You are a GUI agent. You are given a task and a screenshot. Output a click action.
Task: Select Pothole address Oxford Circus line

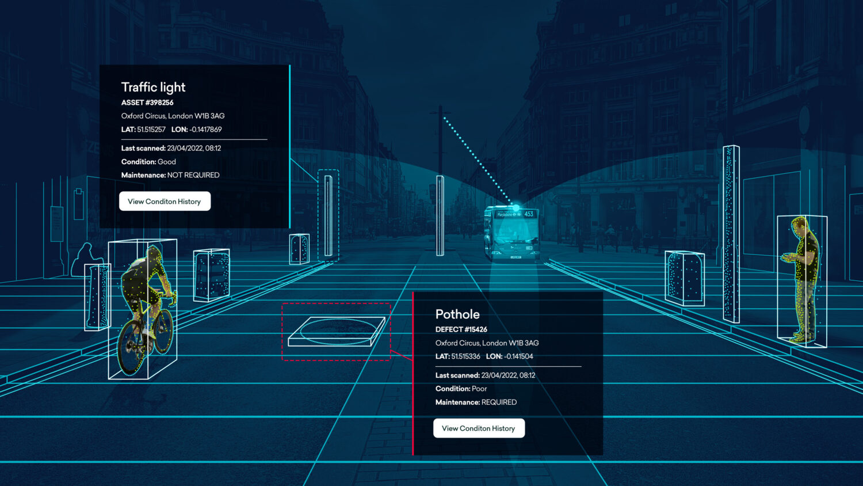(x=487, y=343)
